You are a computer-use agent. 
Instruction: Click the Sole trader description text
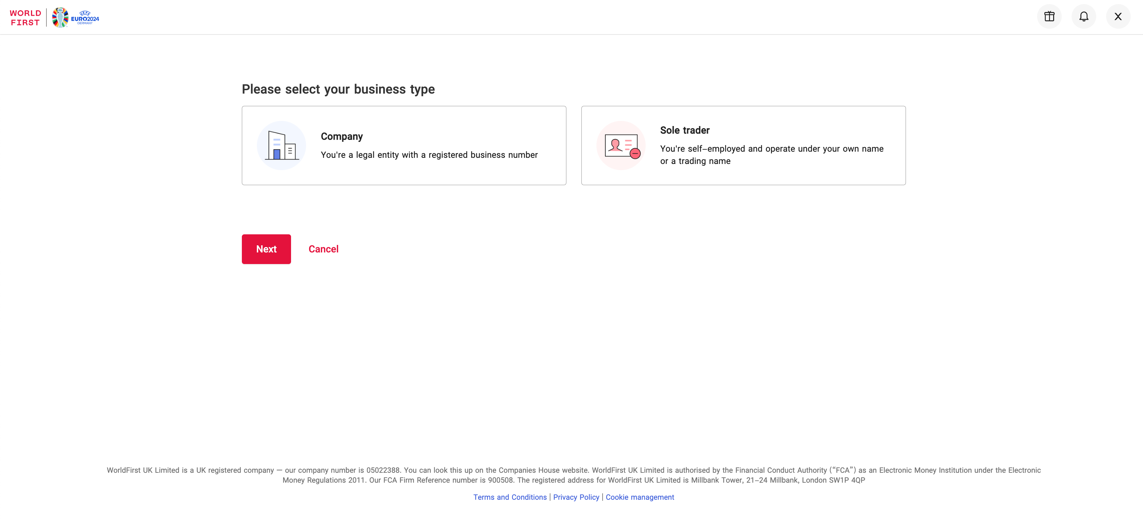[x=771, y=155]
